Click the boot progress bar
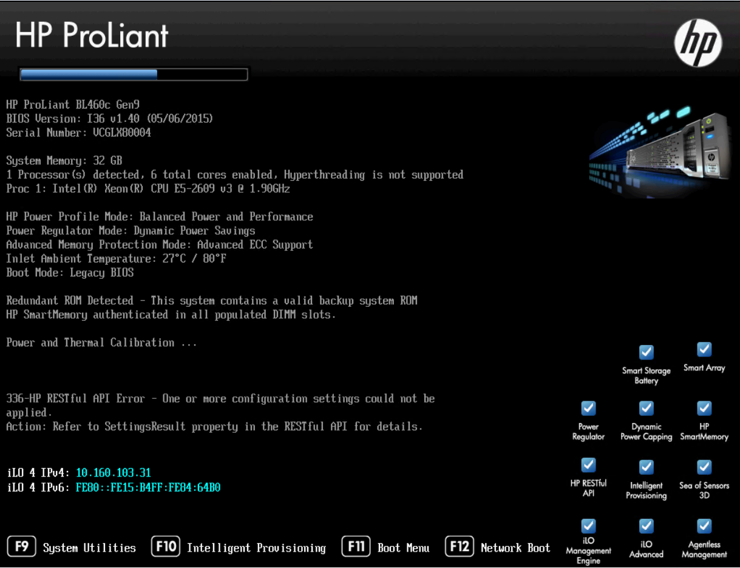The width and height of the screenshot is (740, 568). coord(134,75)
